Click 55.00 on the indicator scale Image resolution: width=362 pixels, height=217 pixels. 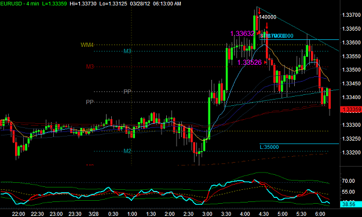(348, 192)
